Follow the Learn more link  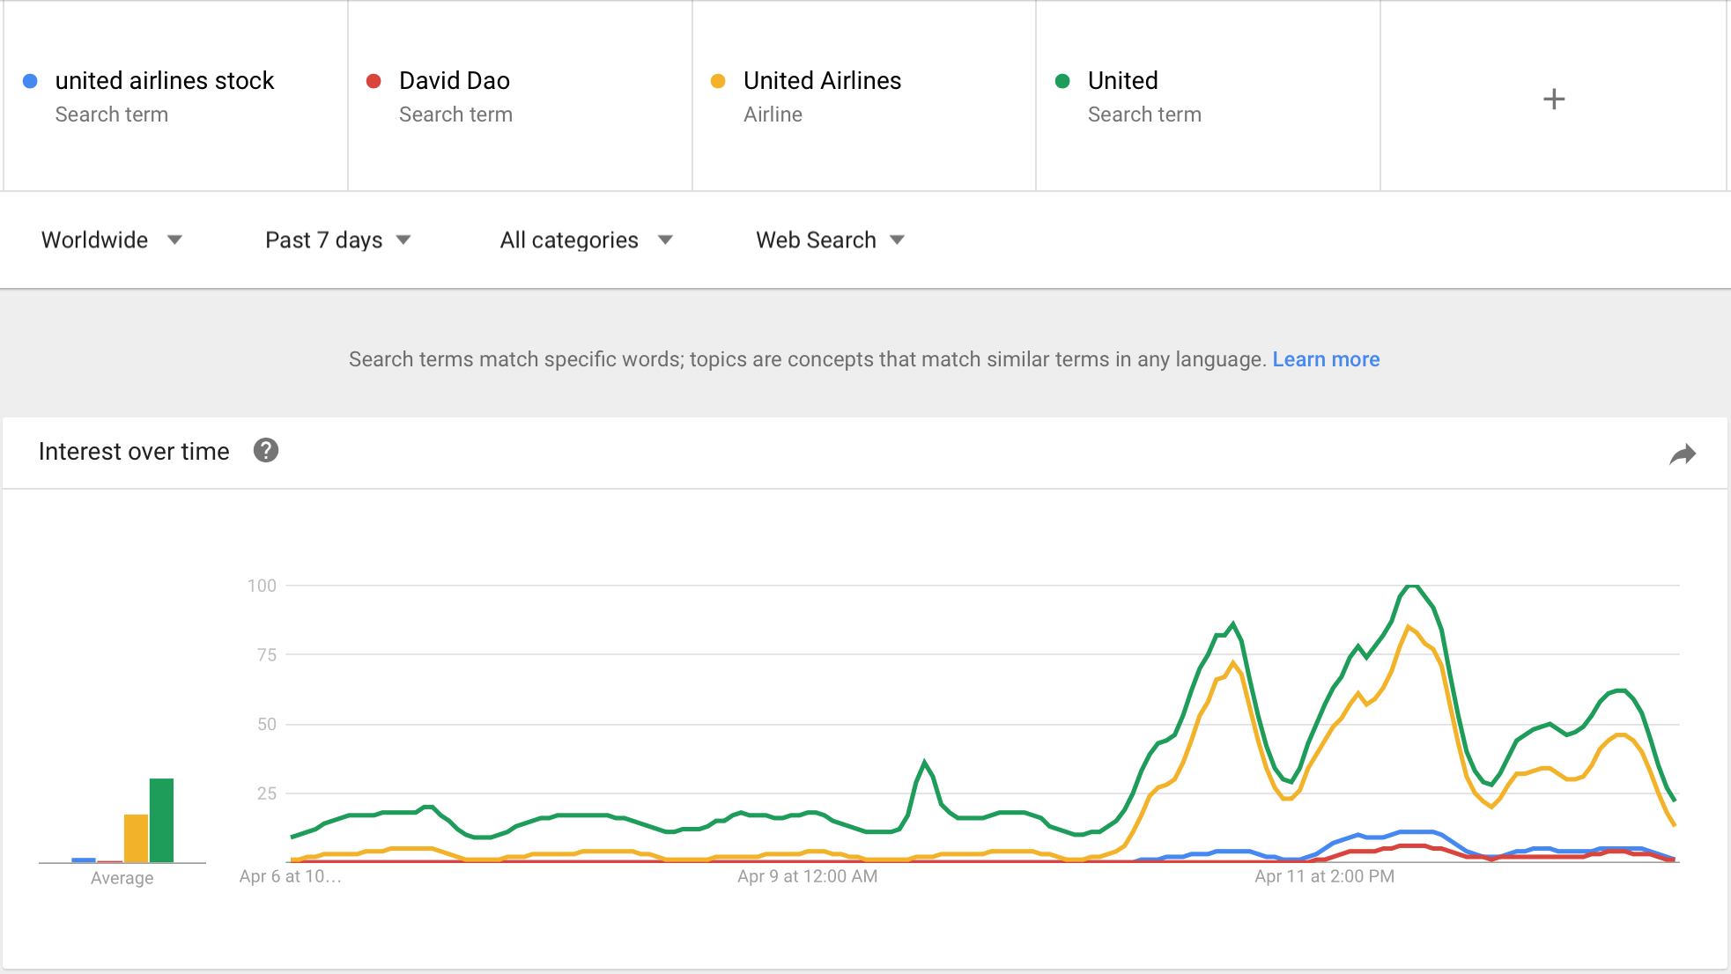tap(1326, 359)
